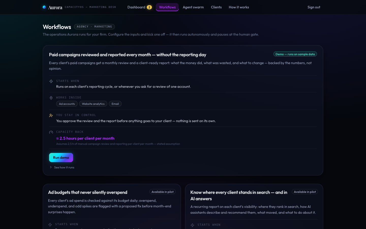Click 'CAPACITYOS — MARKETING DESK' header text
This screenshot has width=366, height=229.
click(90, 7)
